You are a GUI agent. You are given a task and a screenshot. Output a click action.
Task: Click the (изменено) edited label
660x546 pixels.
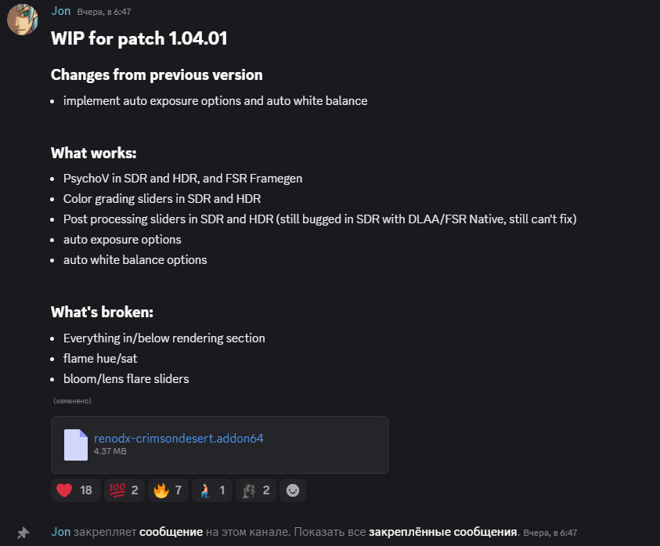point(72,401)
